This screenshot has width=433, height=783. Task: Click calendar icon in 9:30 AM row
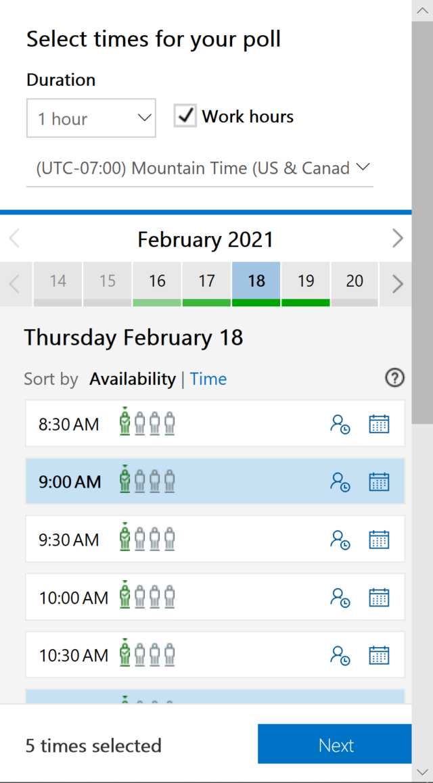point(379,540)
